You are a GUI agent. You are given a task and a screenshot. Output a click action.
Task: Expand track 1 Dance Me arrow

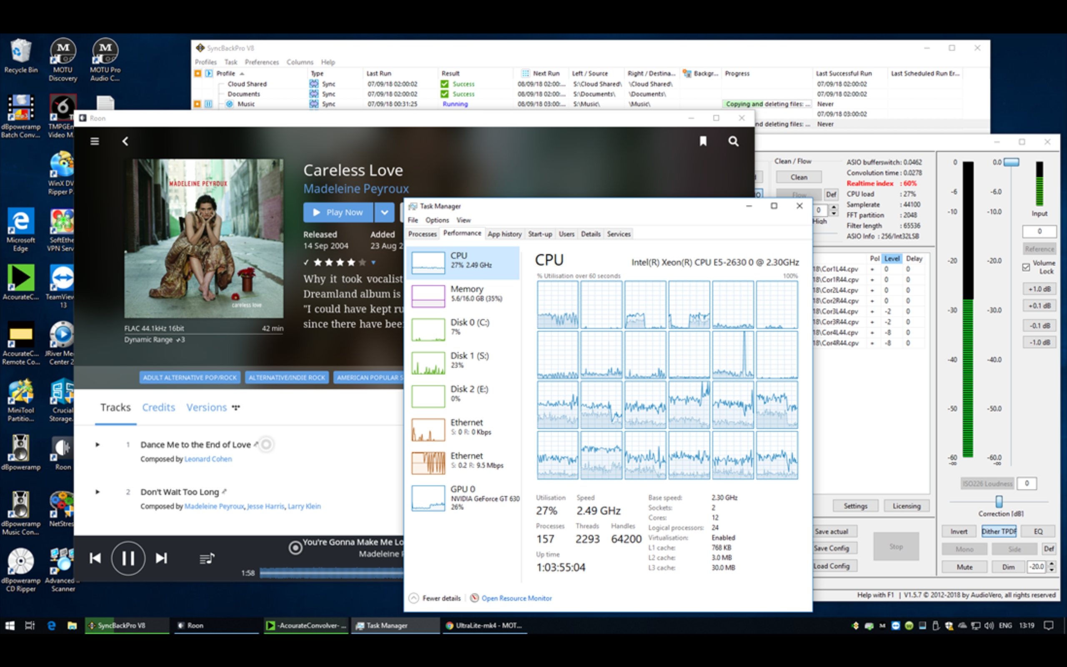pos(98,445)
